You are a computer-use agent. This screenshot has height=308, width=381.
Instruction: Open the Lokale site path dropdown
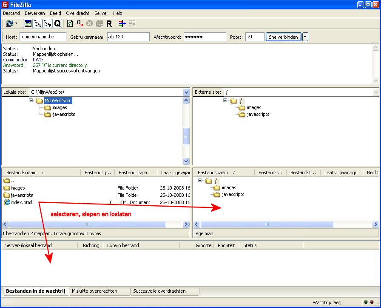point(186,92)
